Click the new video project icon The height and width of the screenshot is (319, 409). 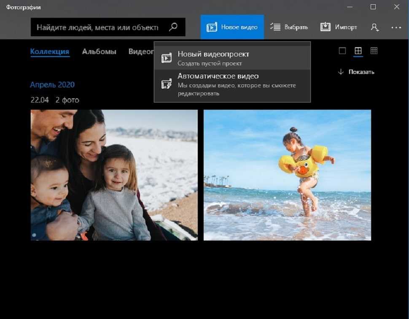(167, 58)
